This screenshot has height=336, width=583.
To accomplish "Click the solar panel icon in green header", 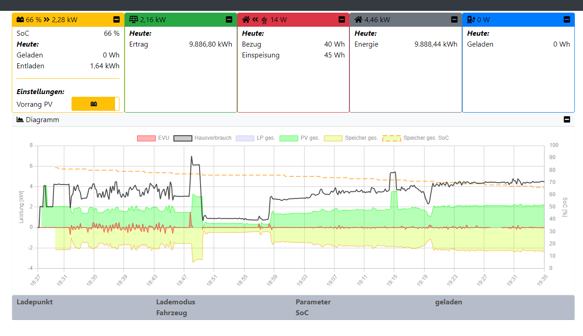I will pos(134,19).
